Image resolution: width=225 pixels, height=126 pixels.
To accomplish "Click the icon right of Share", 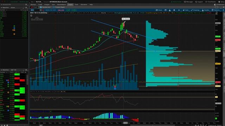I will coord(166,10).
